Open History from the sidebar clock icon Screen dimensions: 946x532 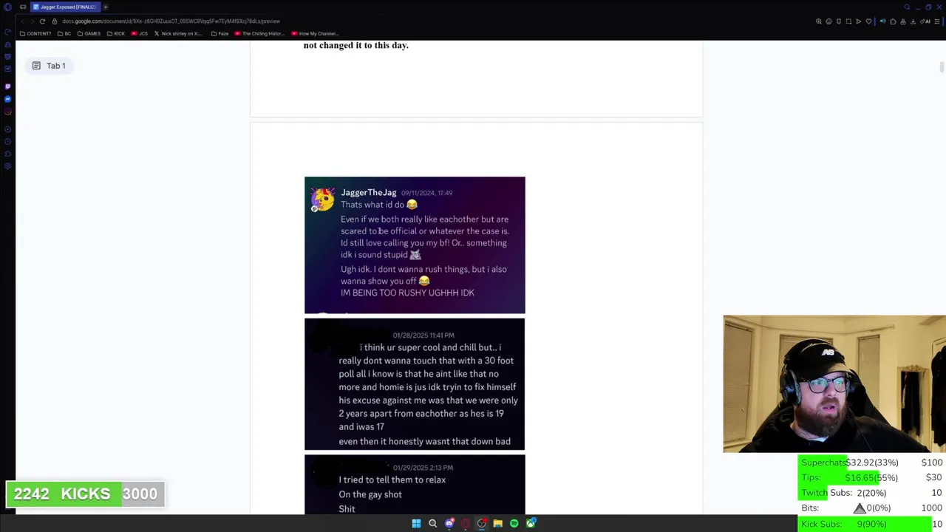point(7,141)
